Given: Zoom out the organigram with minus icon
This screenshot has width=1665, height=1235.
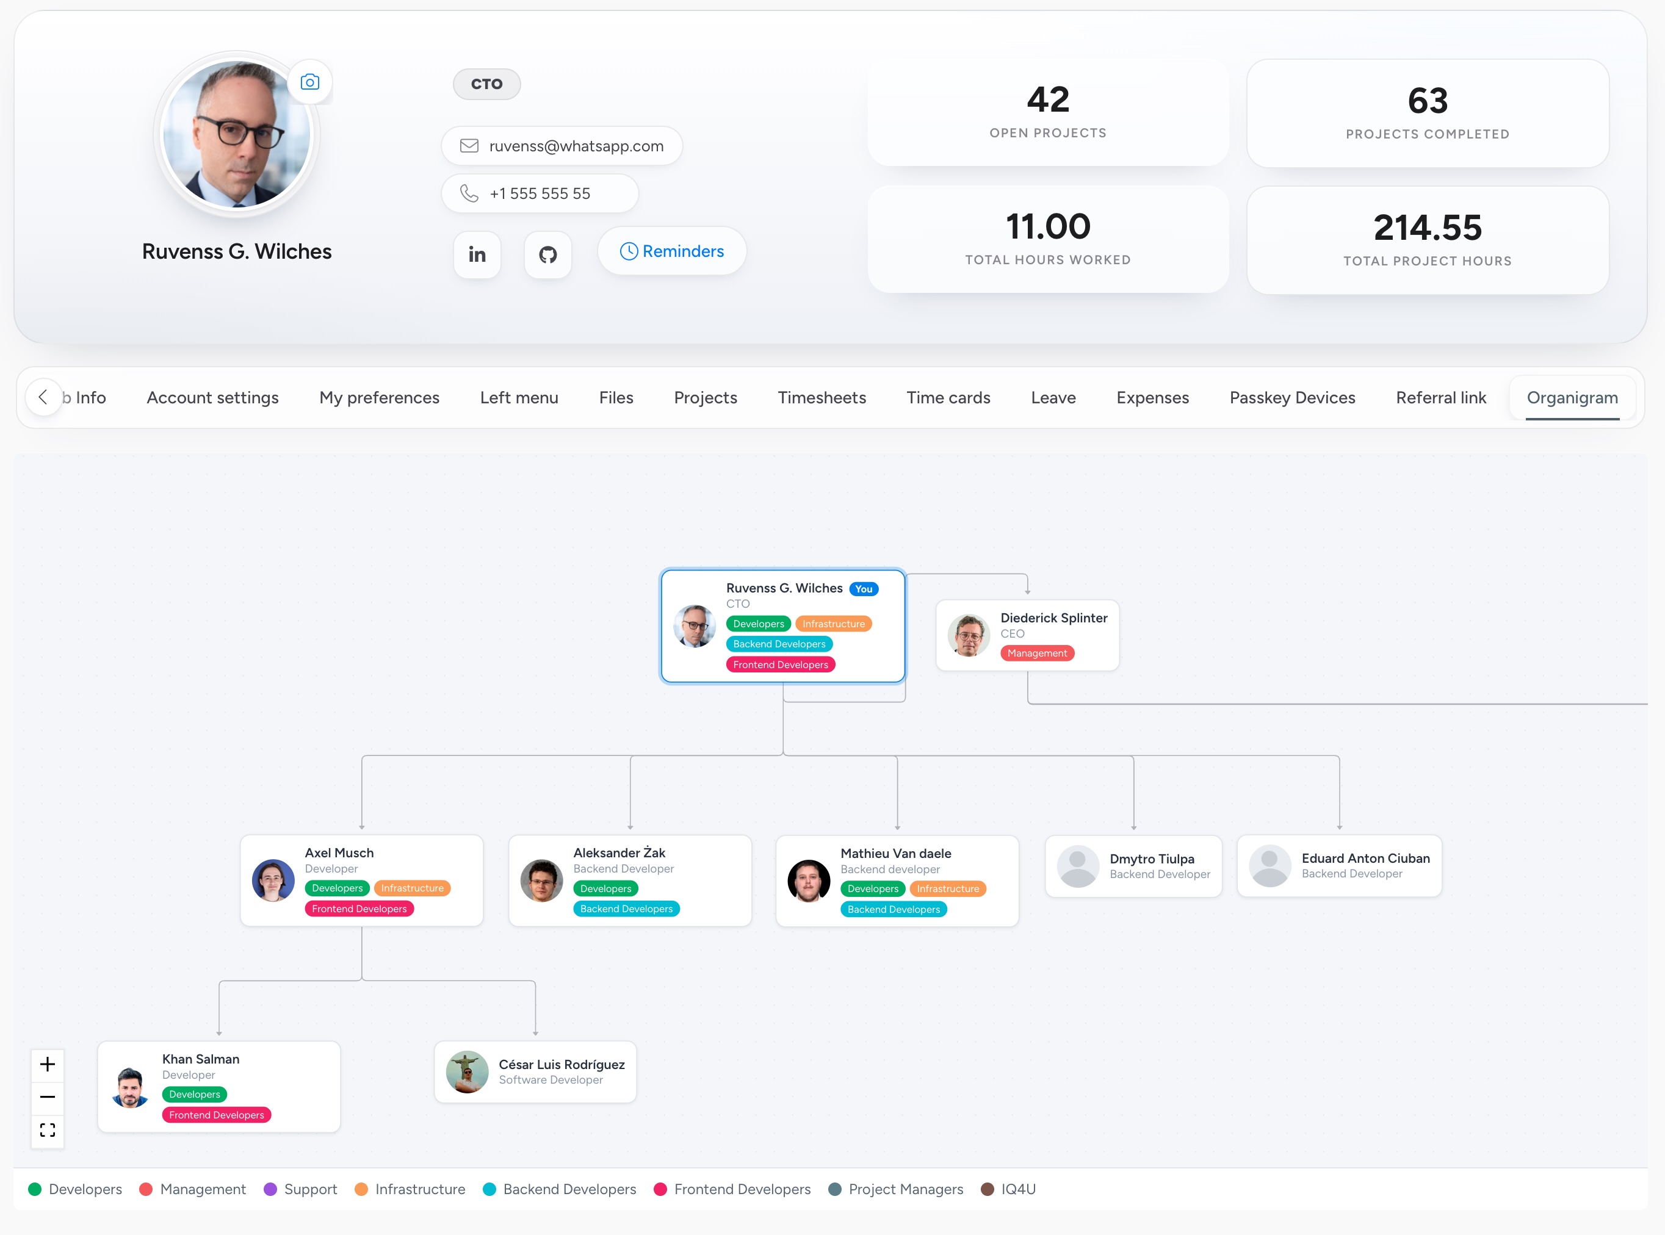Looking at the screenshot, I should (48, 1098).
